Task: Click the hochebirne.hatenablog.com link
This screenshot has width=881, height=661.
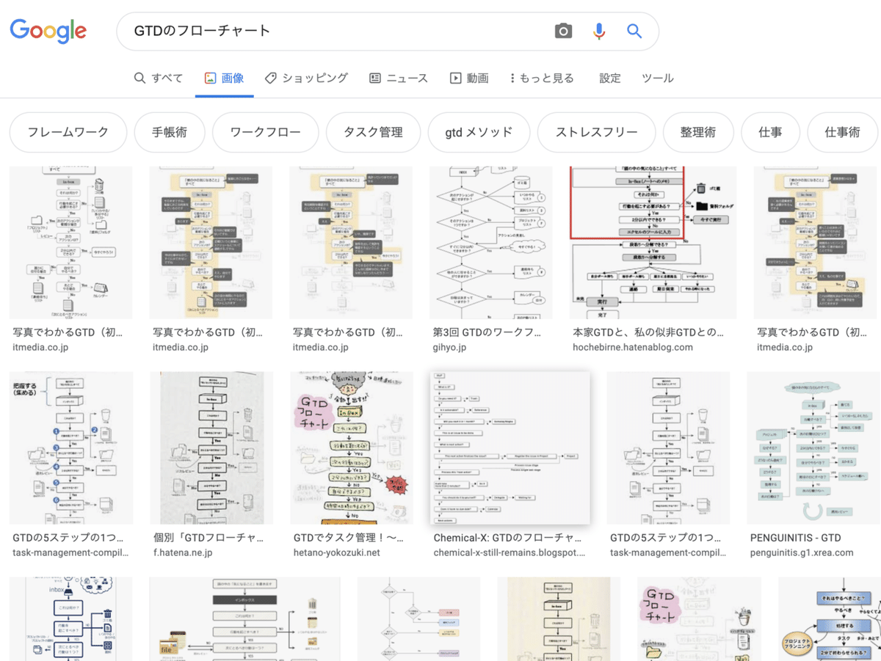Action: point(634,347)
